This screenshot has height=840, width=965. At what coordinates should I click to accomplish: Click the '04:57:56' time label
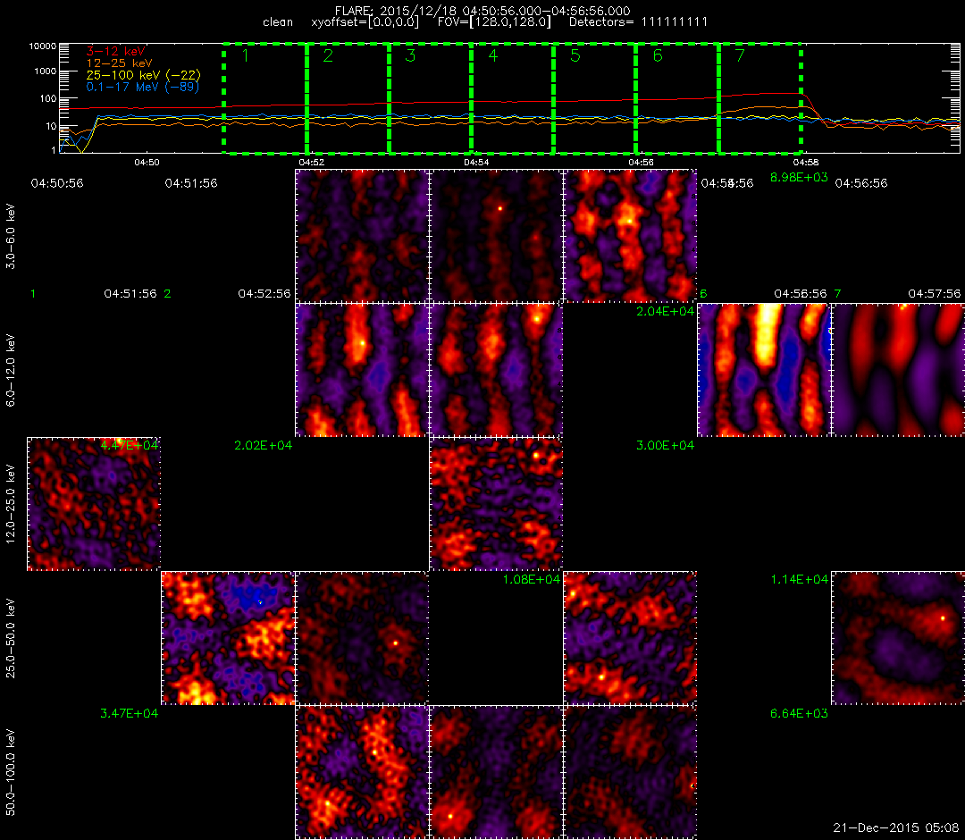(935, 294)
